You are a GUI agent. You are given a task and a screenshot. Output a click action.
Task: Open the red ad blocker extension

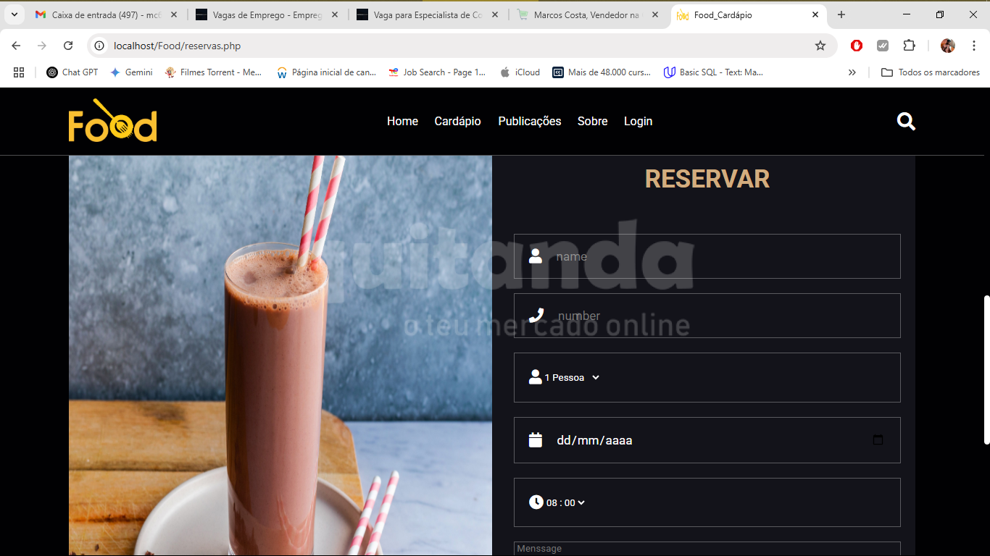pos(857,46)
